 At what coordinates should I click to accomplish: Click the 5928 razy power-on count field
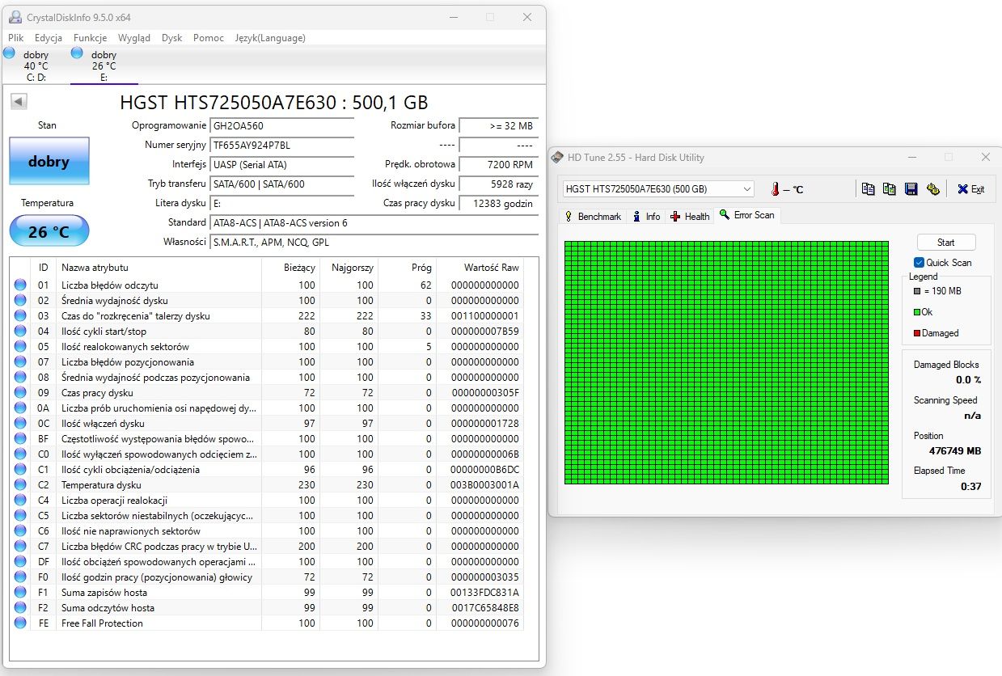498,184
